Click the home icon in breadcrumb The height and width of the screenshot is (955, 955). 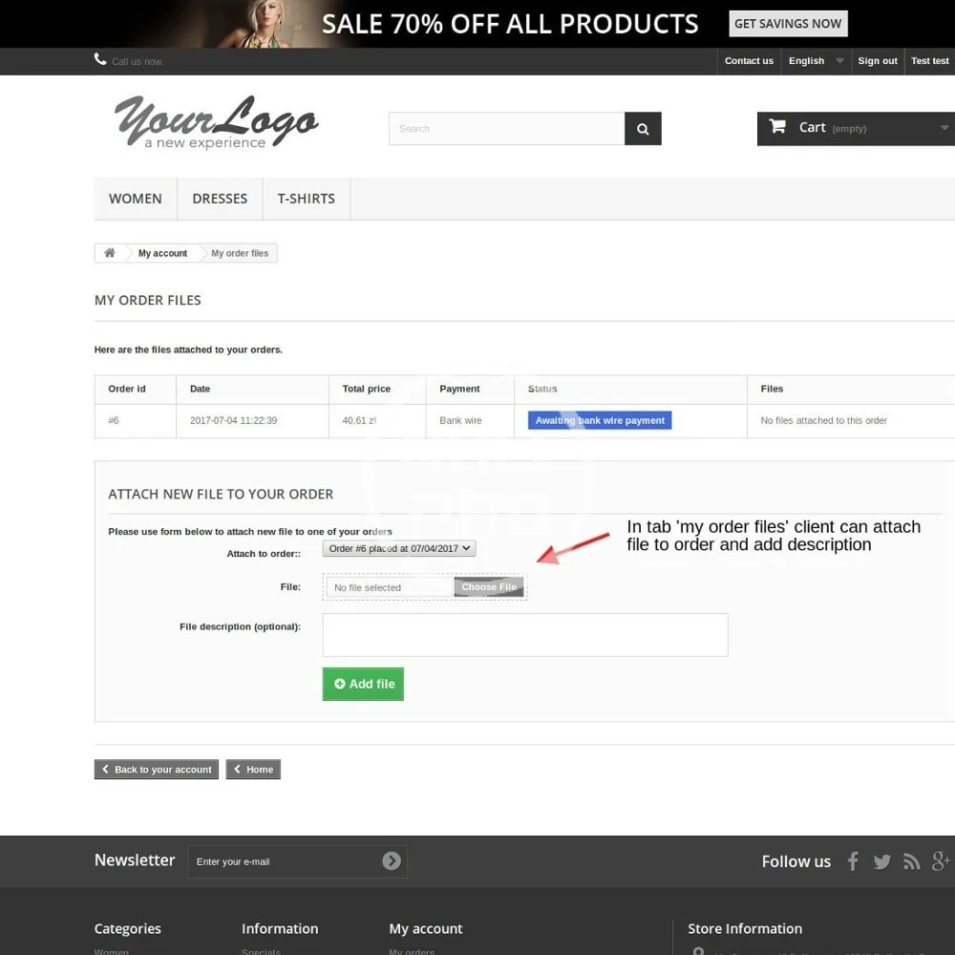pos(110,253)
